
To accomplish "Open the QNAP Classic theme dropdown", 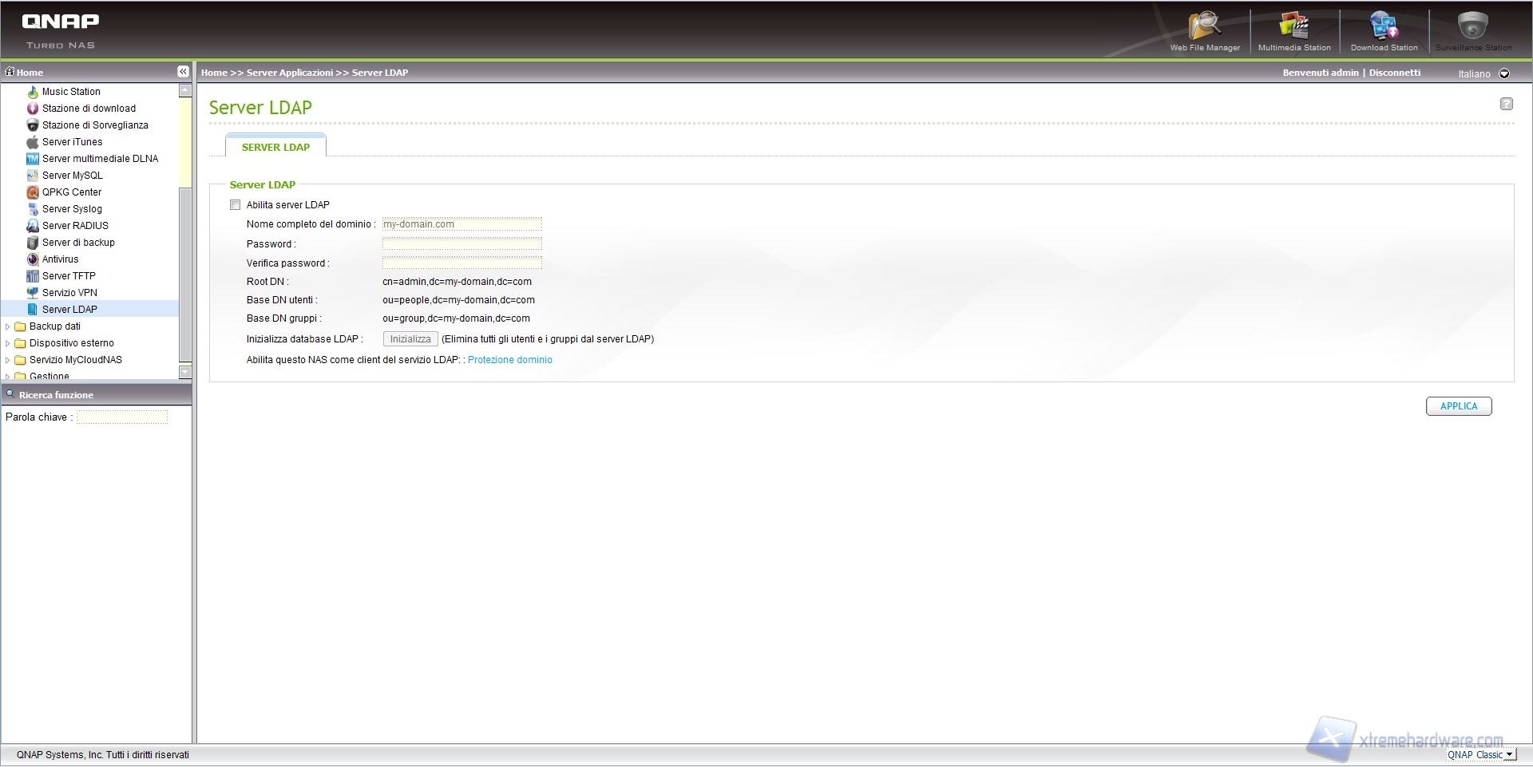I will tap(1508, 755).
